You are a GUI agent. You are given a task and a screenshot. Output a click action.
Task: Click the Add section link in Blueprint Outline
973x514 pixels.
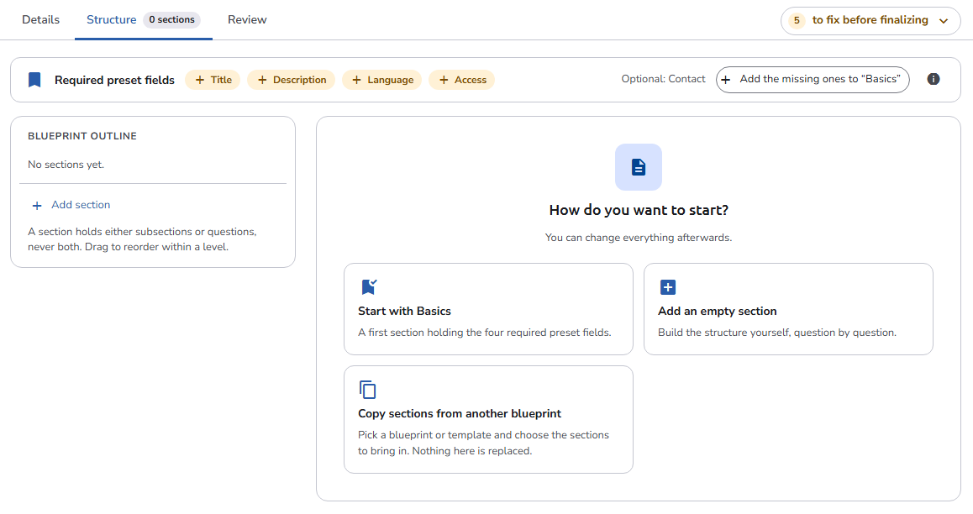click(x=81, y=205)
